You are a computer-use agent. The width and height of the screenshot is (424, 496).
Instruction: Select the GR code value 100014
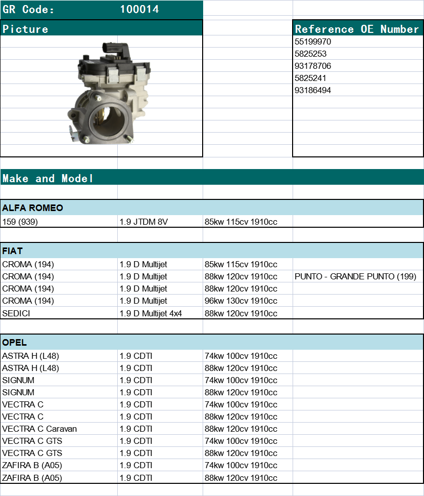point(139,10)
